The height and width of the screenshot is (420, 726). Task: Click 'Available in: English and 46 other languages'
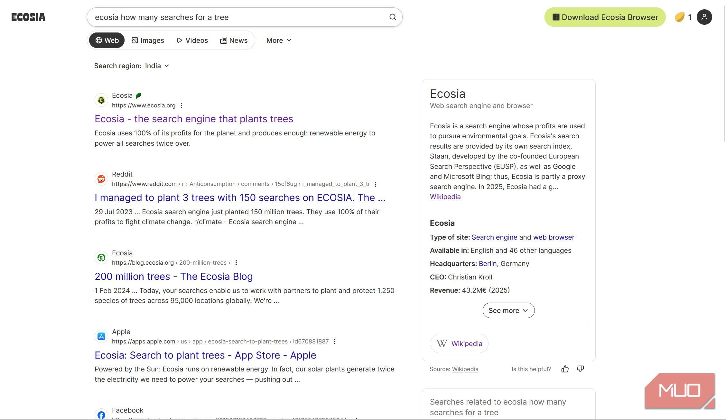pyautogui.click(x=500, y=251)
